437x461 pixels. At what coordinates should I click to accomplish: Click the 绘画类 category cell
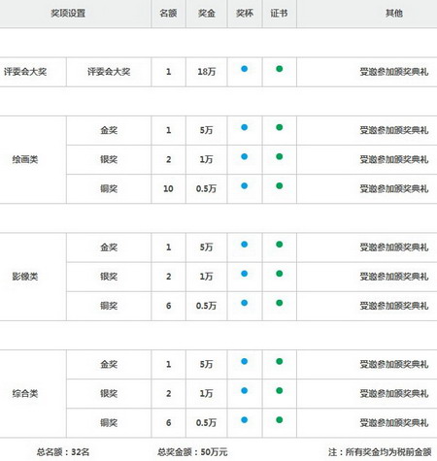pos(25,159)
